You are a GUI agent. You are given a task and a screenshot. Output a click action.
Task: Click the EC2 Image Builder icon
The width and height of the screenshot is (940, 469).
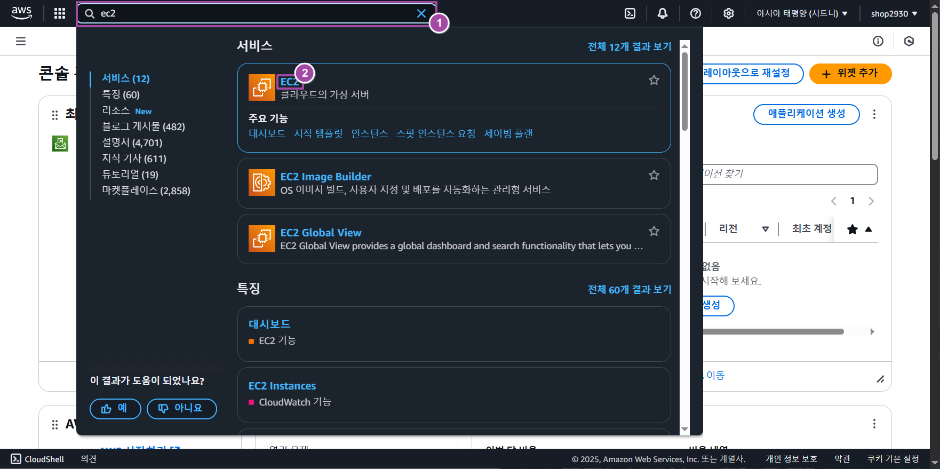pos(262,182)
